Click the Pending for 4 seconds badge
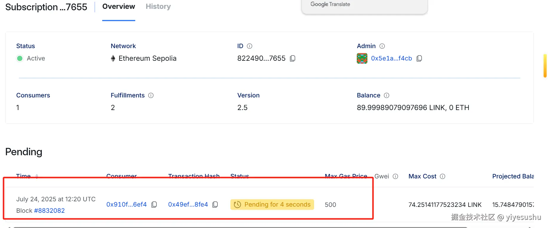Screen dimensions: 548x228 coord(272,205)
